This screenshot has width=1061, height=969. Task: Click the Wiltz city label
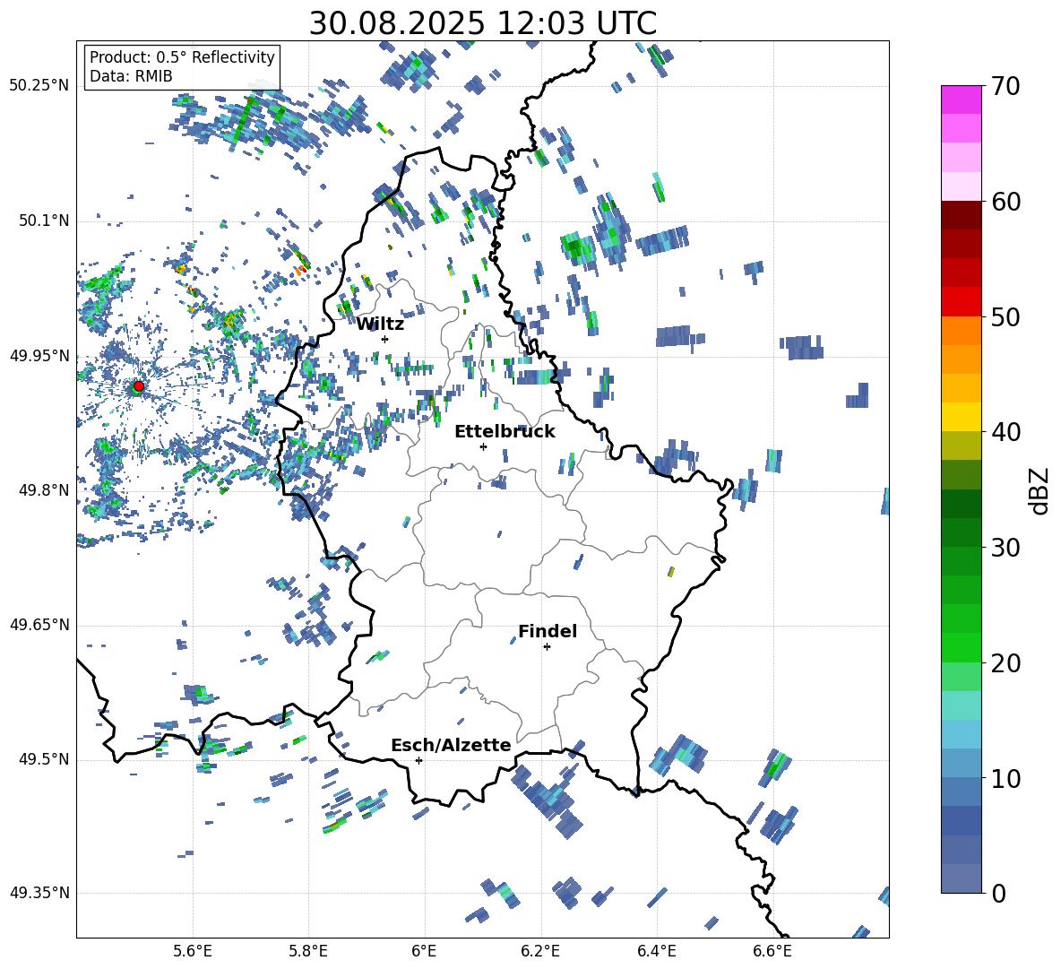tap(380, 324)
